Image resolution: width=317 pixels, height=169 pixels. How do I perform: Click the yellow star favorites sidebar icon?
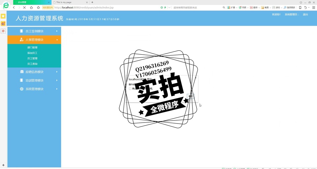(3, 16)
